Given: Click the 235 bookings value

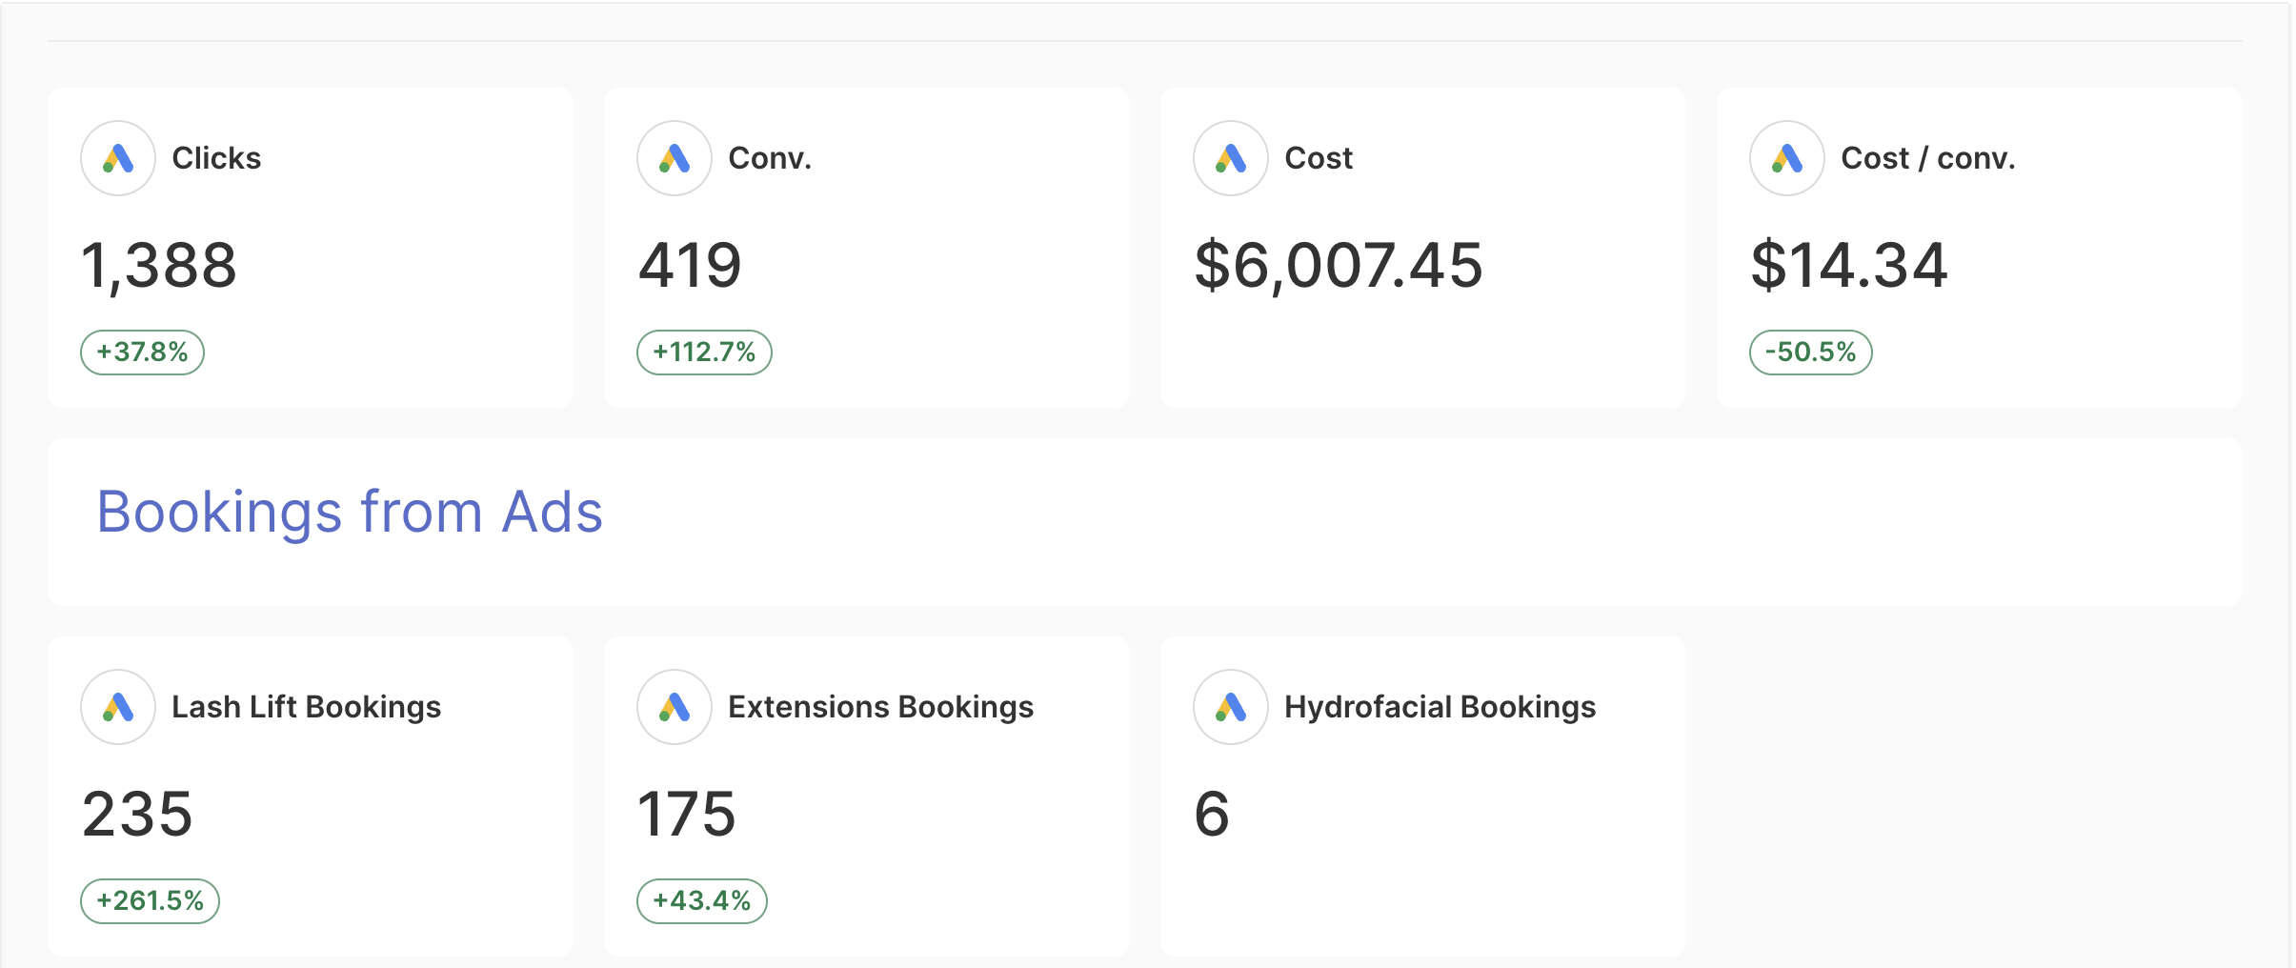Looking at the screenshot, I should point(137,815).
